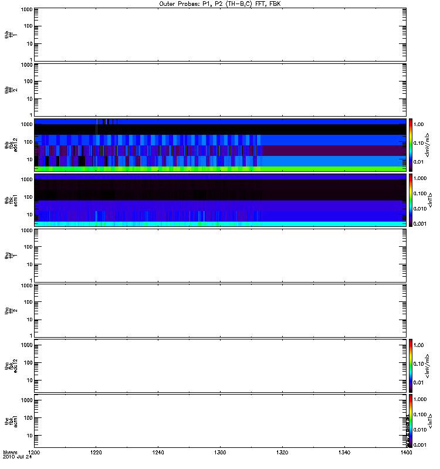Click the plot title "Outer Probes: P1, P2 (TH-B,C) FFT, FBK"

pyautogui.click(x=219, y=4)
